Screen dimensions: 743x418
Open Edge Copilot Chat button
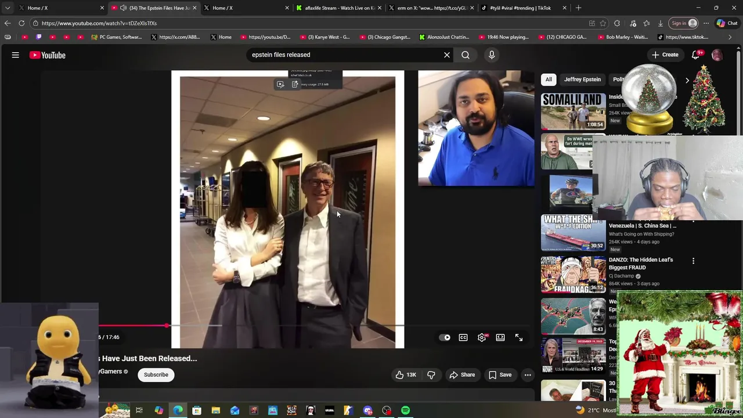click(x=726, y=23)
